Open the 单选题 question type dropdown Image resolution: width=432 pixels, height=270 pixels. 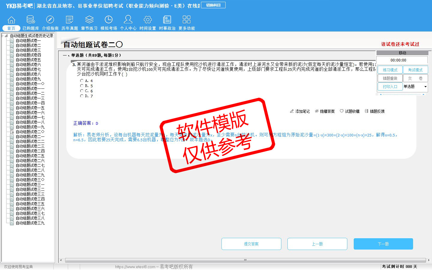(x=425, y=87)
